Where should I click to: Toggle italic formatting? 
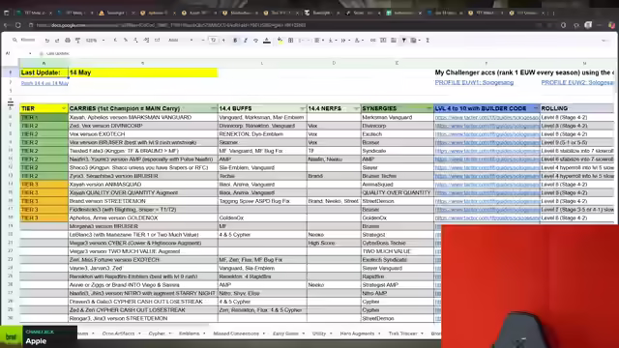pos(246,41)
